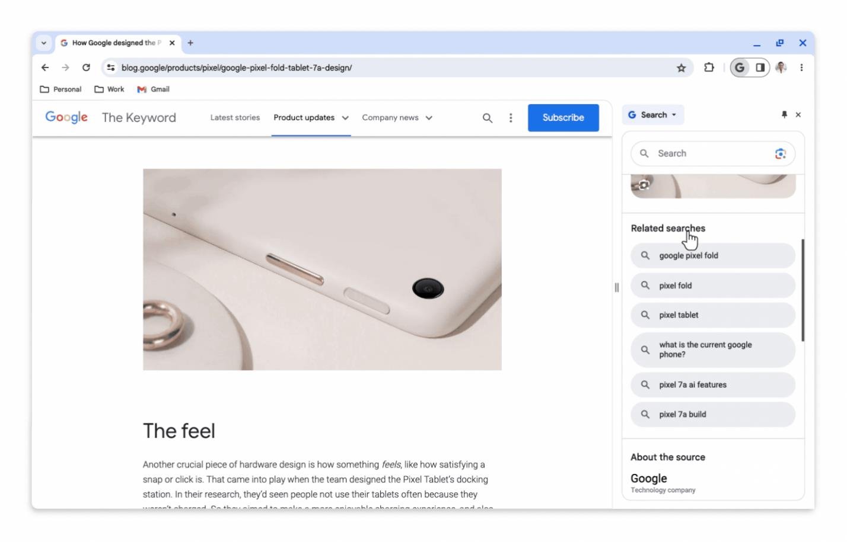Screen dimensions: 847x542
Task: Go back with the browser back arrow
Action: click(x=45, y=68)
